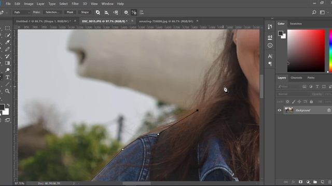Open the Info panel icon
Image resolution: width=332 pixels, height=186 pixels.
(270, 45)
